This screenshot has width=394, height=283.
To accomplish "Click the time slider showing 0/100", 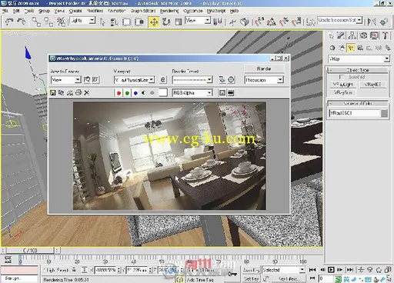I will pos(30,250).
